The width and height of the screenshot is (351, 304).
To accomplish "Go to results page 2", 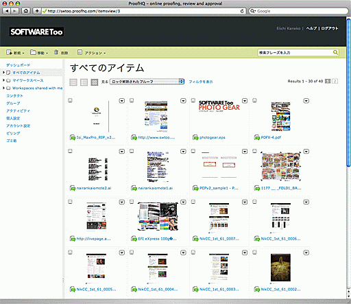I will 335,81.
